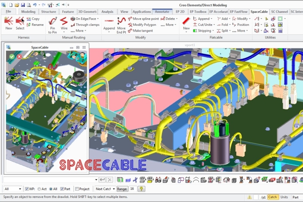Click the scissors icon in bottom toolbar
Screen dimensions: 303x202
click(x=135, y=180)
